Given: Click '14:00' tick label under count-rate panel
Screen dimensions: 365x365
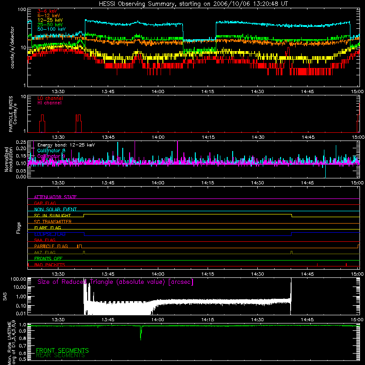Looking at the screenshot, I should point(158,92).
